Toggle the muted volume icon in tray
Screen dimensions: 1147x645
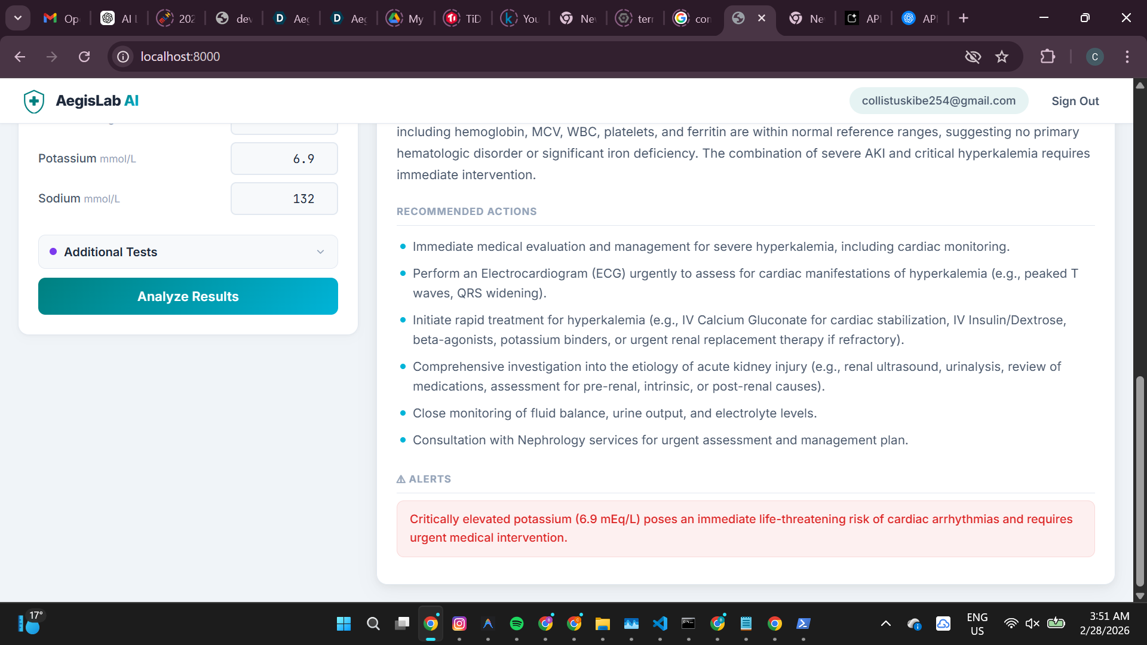point(1032,623)
